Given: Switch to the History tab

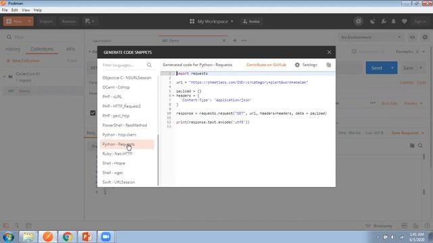Looking at the screenshot, I should [13, 49].
